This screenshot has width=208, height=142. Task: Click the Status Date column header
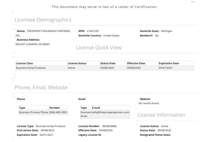tap(114, 63)
